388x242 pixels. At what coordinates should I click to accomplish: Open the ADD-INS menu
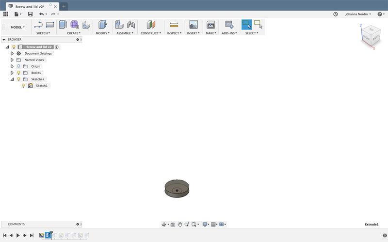(x=229, y=33)
